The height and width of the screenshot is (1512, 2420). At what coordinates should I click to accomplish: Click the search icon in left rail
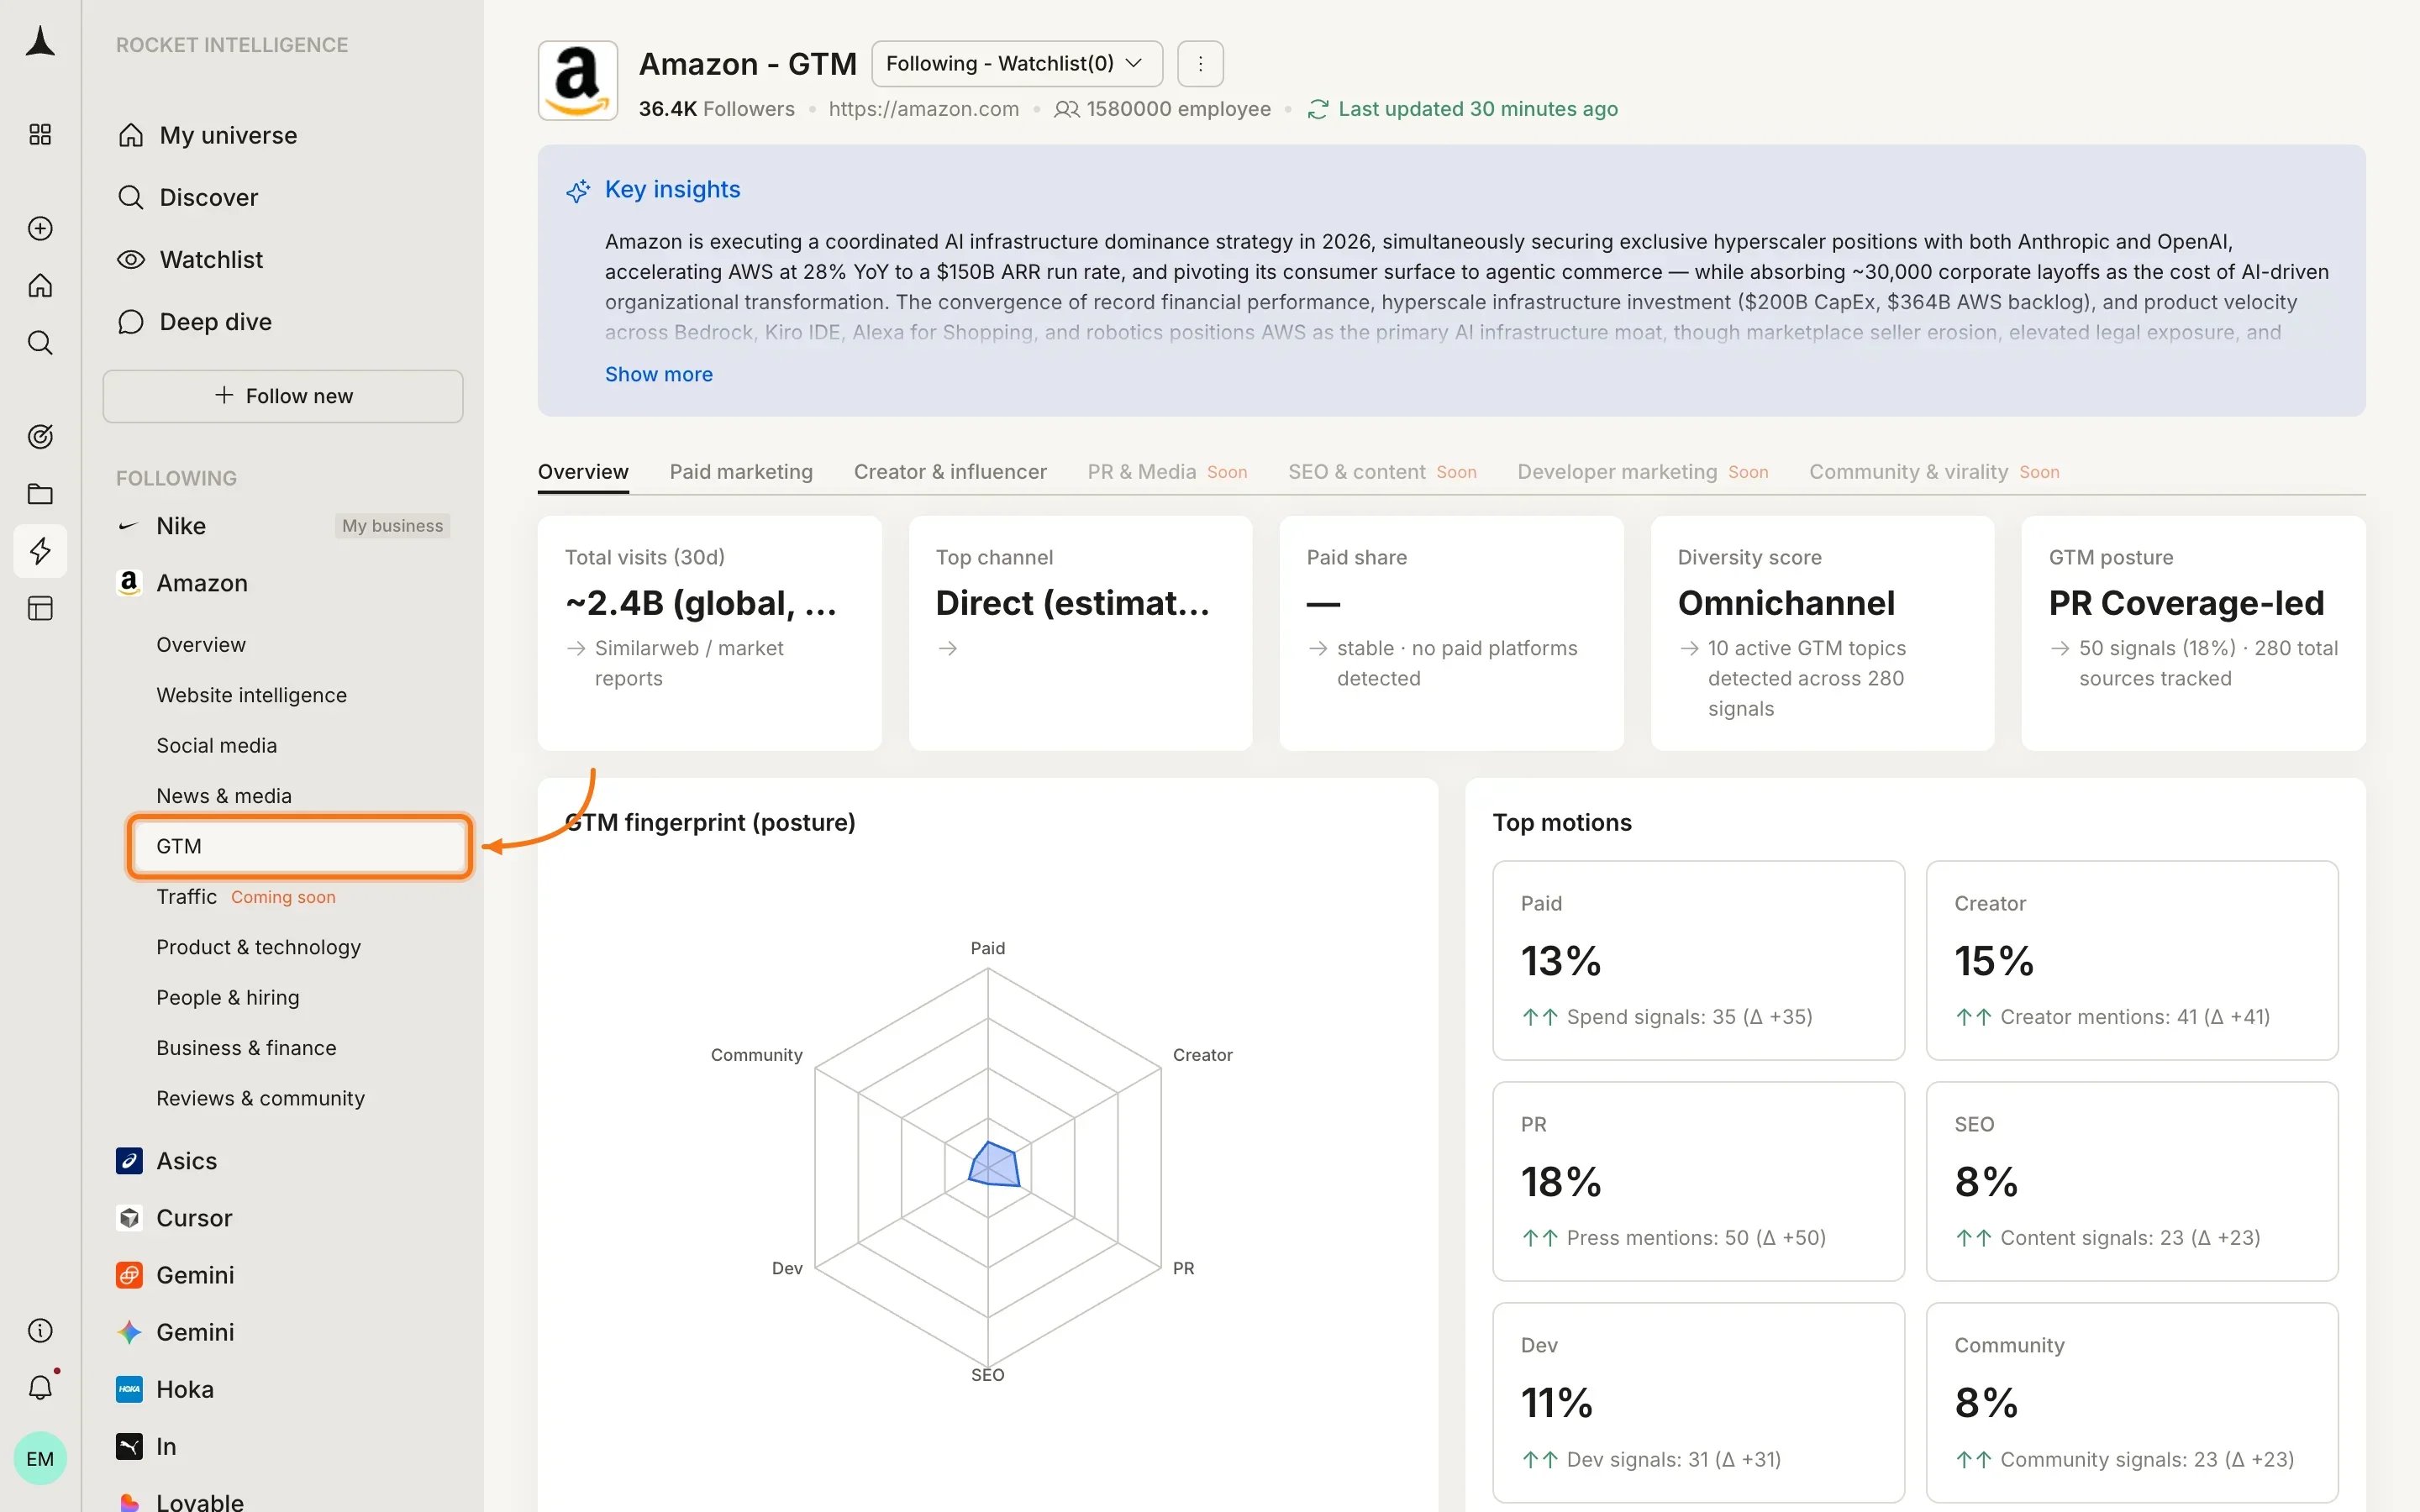pyautogui.click(x=40, y=343)
